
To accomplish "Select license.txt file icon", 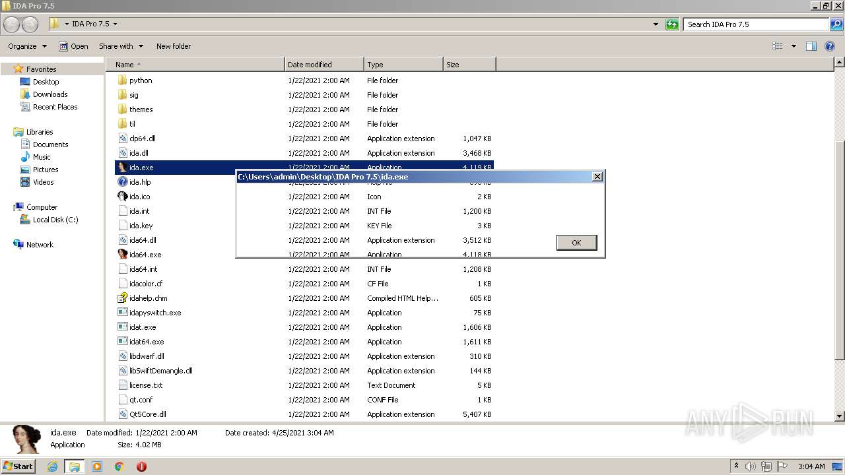I will tap(122, 385).
